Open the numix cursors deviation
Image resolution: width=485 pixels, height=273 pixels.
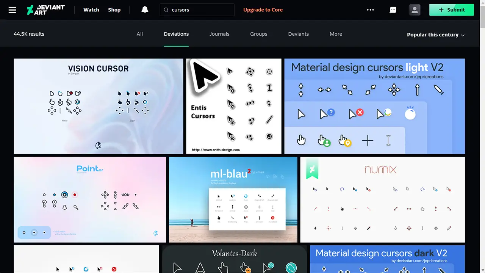(x=383, y=200)
